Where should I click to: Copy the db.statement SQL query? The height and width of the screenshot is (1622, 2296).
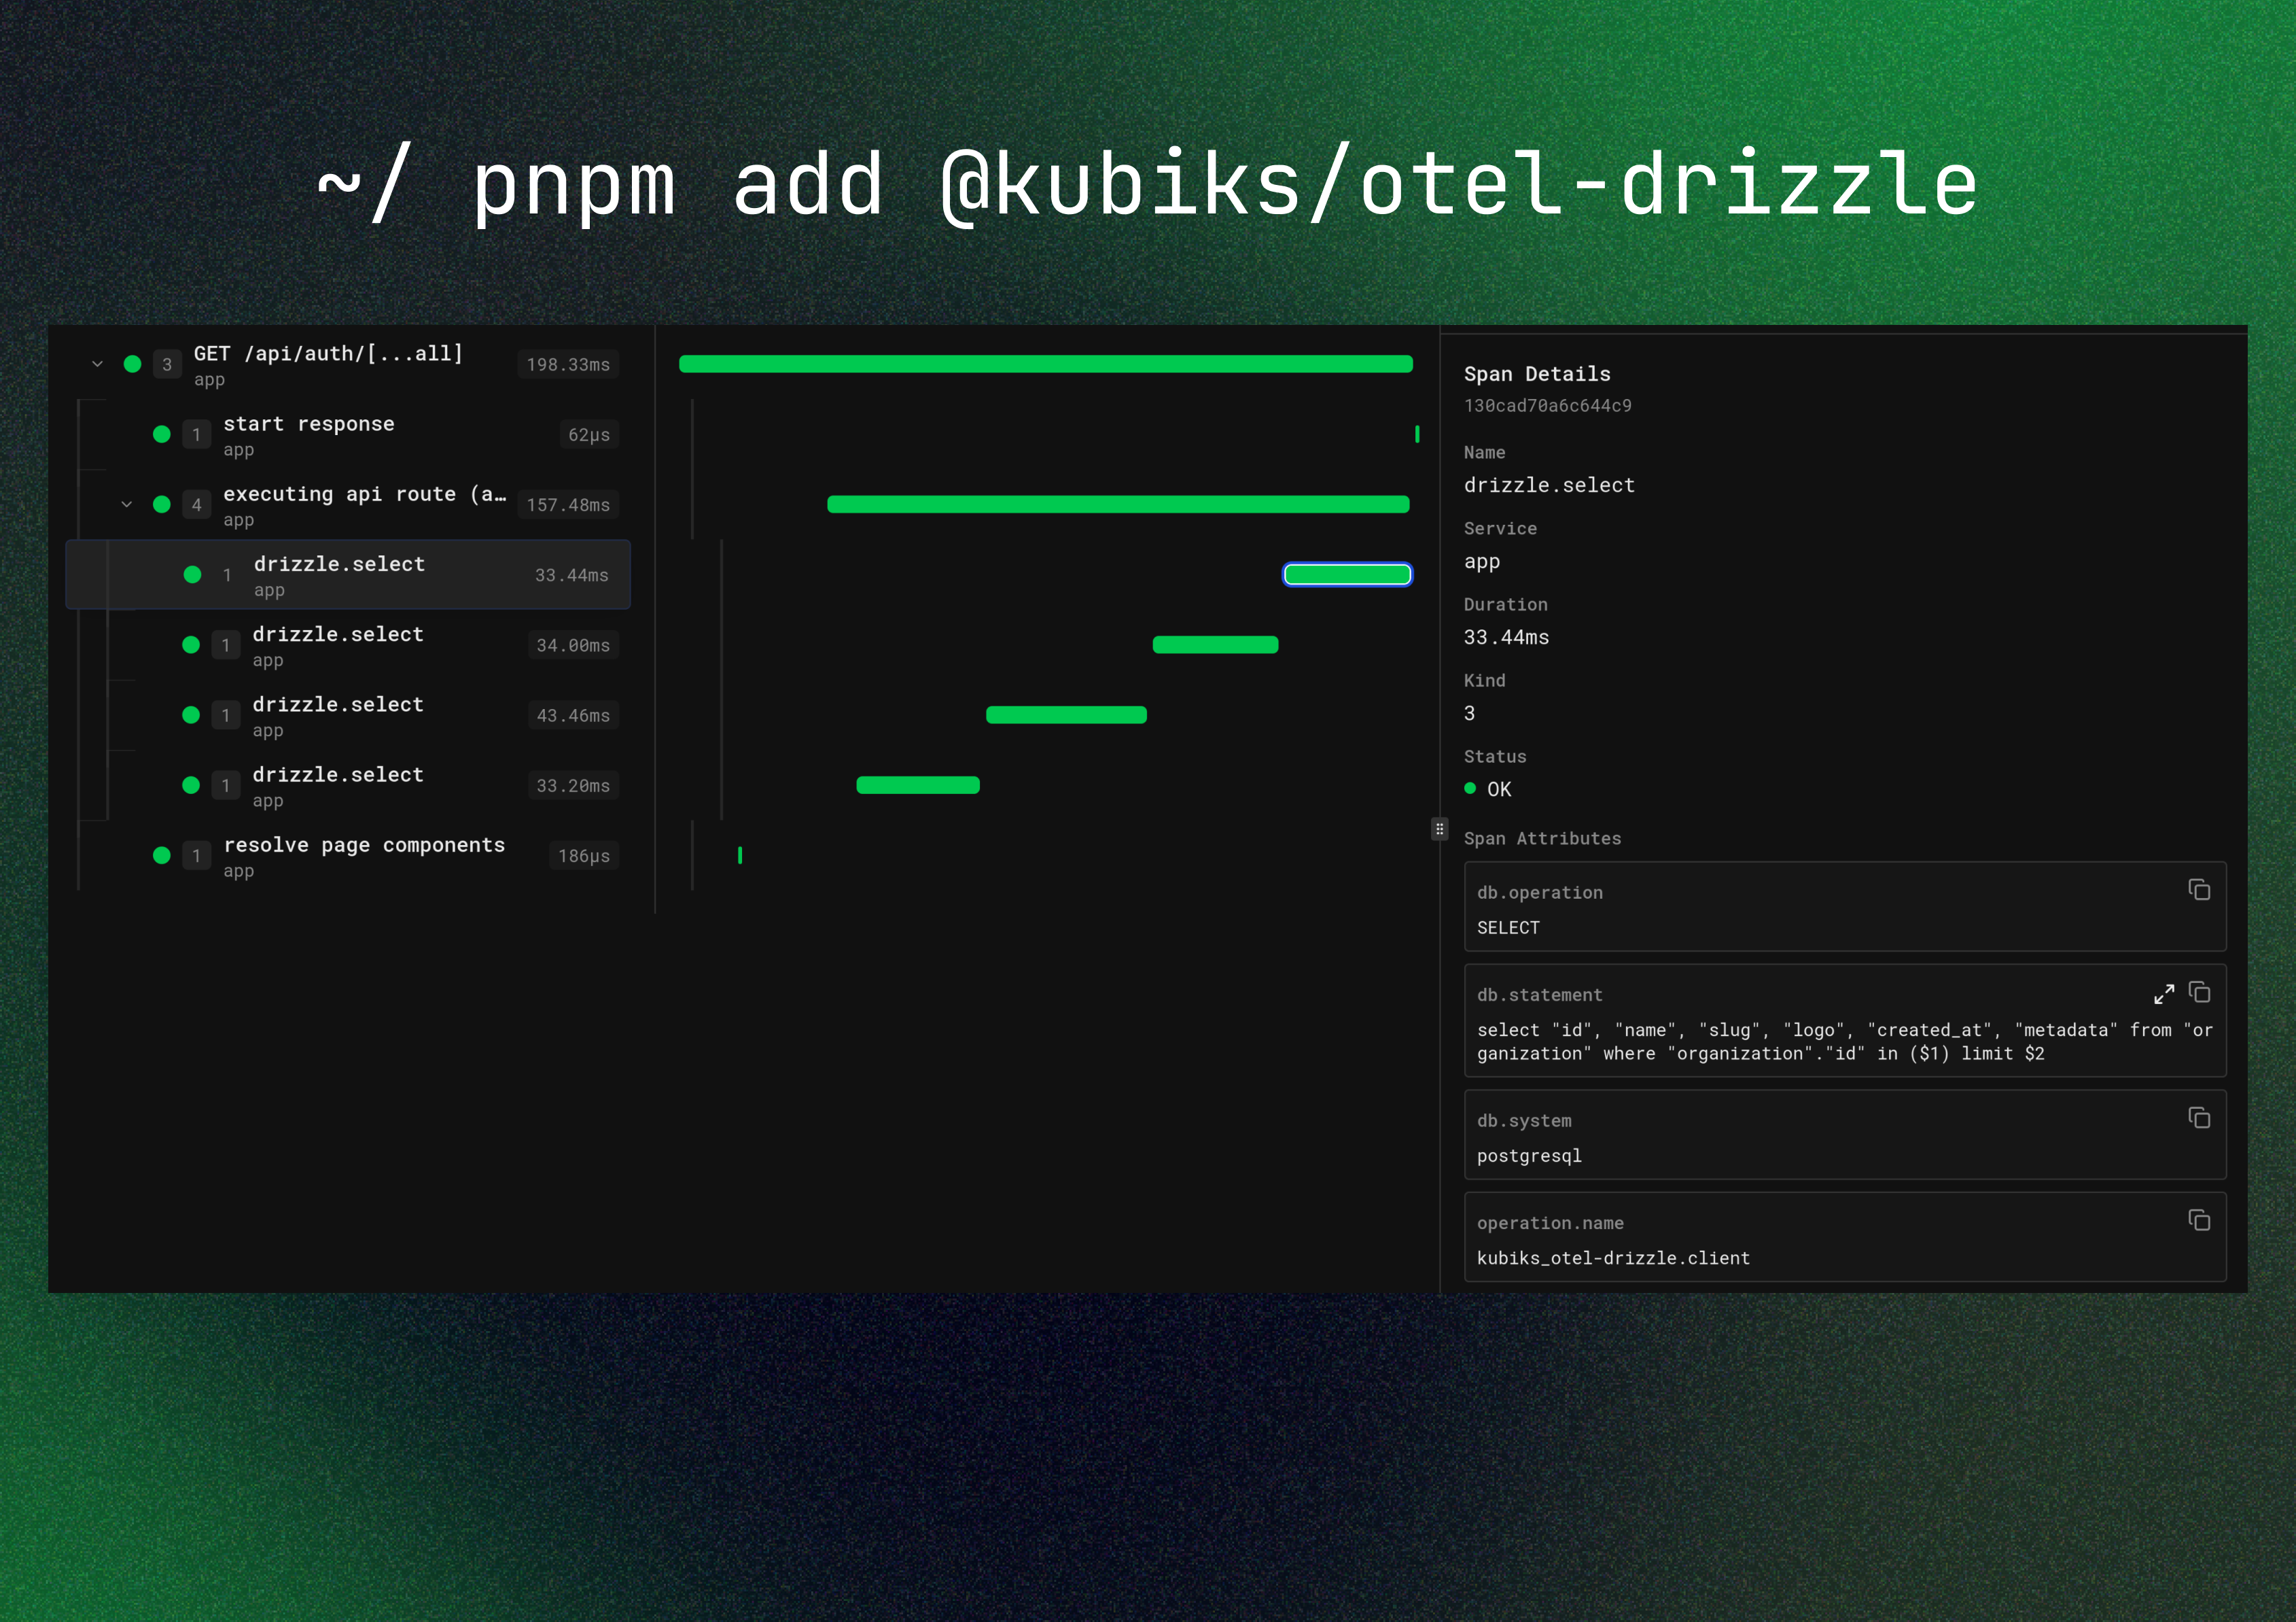point(2201,992)
